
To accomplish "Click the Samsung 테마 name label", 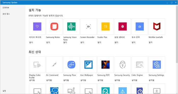I will 103,75.
